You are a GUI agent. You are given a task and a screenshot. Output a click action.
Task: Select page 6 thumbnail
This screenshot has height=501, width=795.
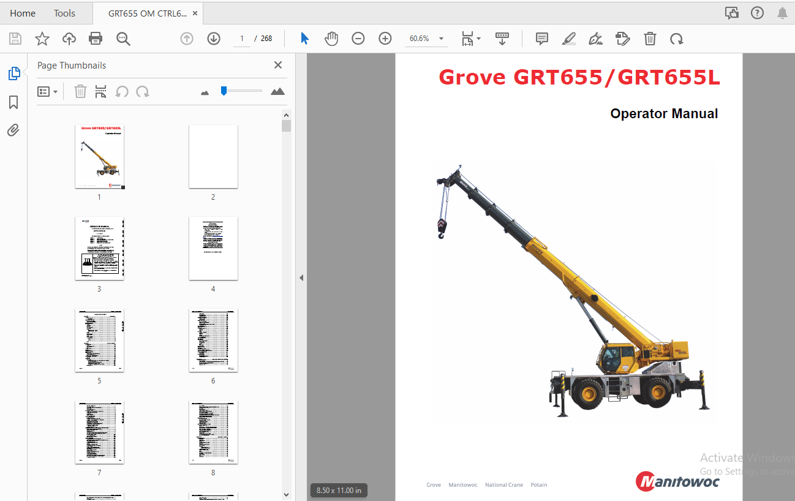pos(213,341)
